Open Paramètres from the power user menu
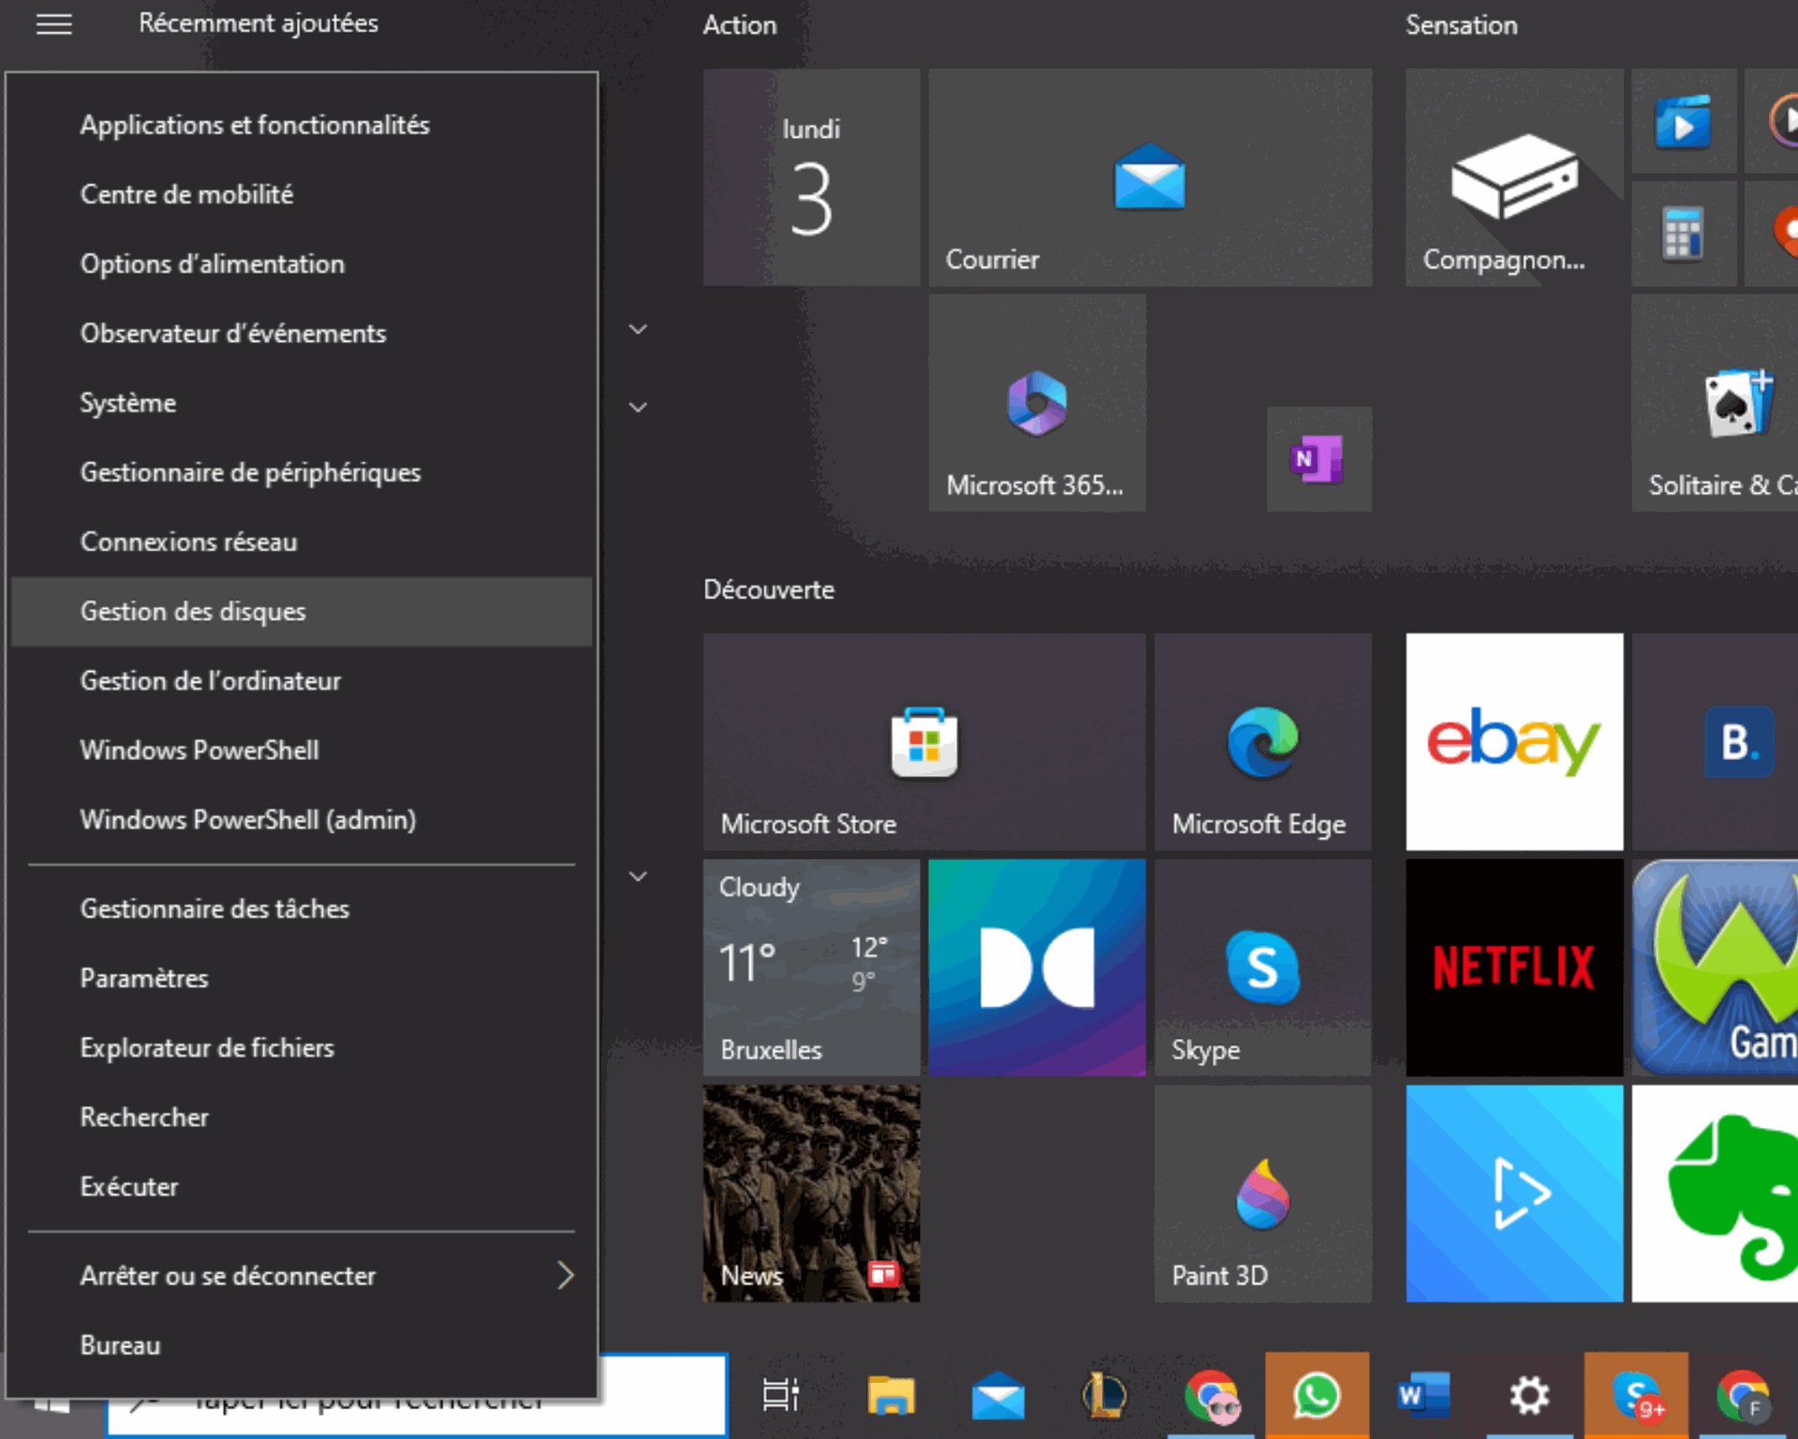This screenshot has height=1439, width=1798. click(144, 978)
